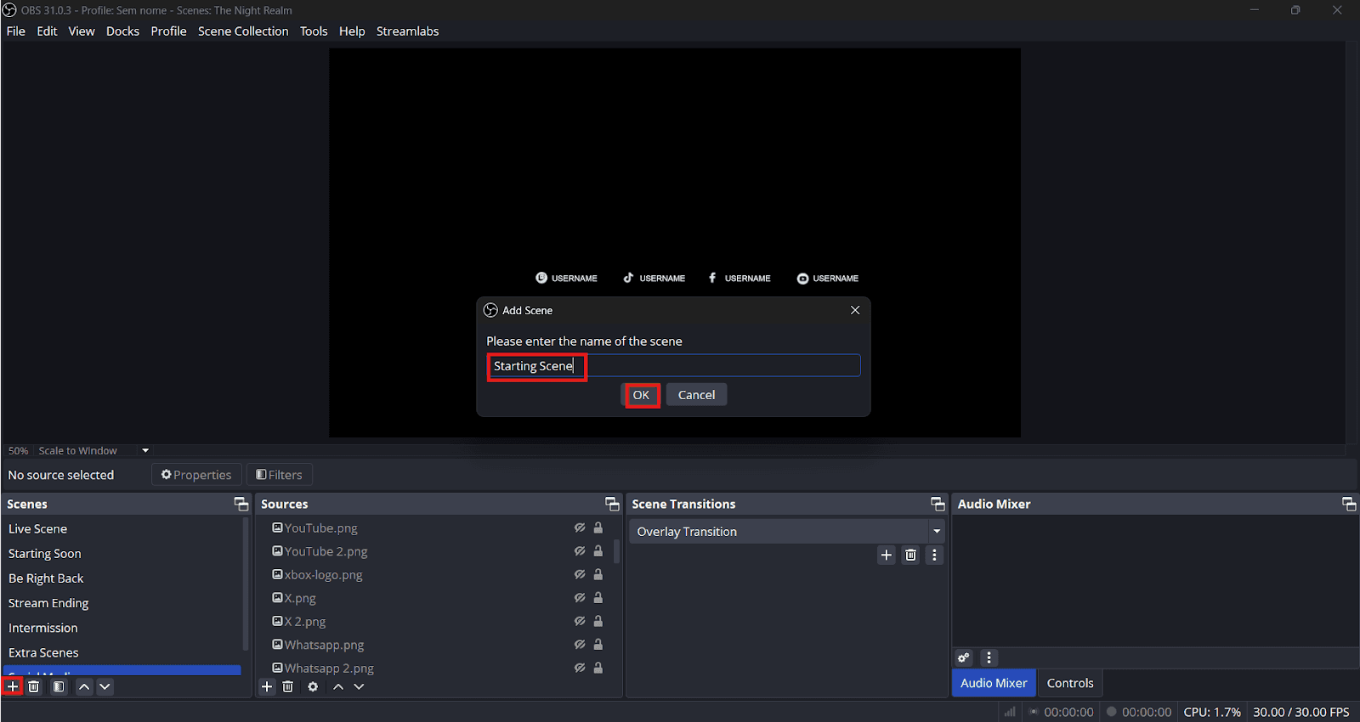Click the Sources list scrollbar
The width and height of the screenshot is (1360, 722).
pyautogui.click(x=617, y=552)
